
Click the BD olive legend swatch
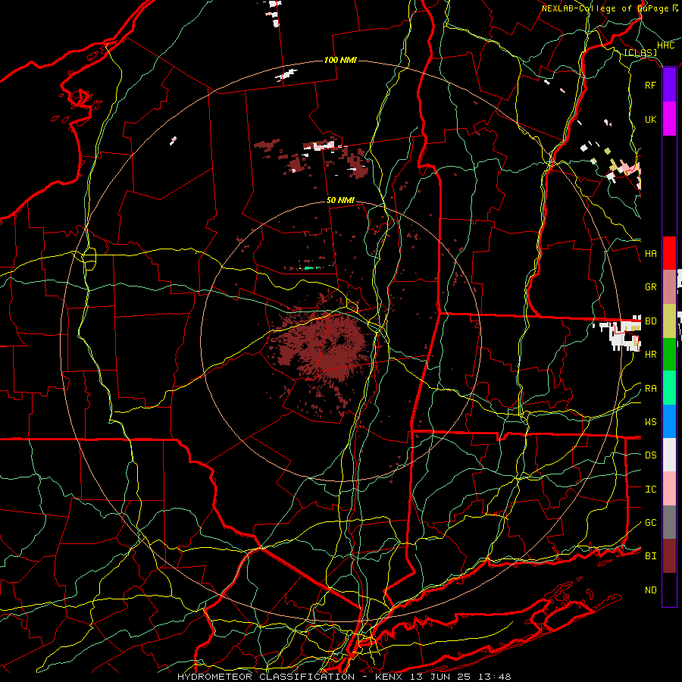point(669,321)
